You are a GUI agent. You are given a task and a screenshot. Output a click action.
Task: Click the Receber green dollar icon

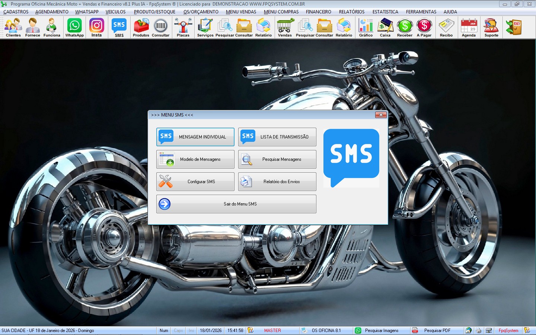(x=405, y=28)
